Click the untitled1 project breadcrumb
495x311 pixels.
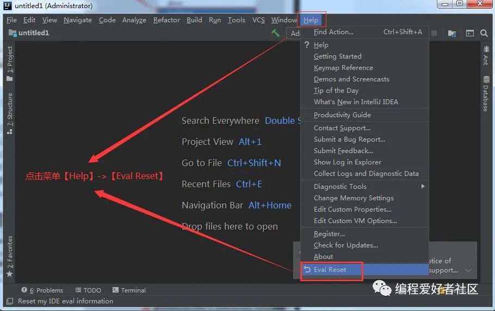34,33
